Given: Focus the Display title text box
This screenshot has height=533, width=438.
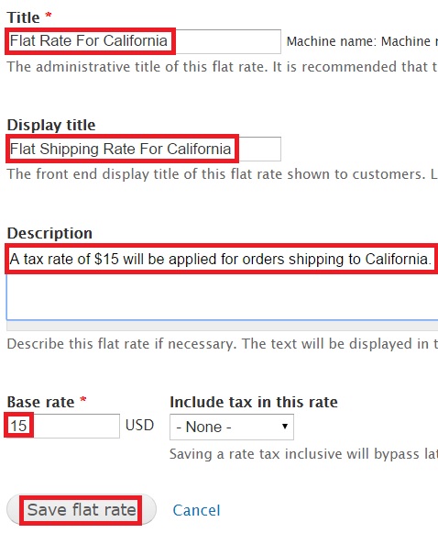Looking at the screenshot, I should pyautogui.click(x=144, y=149).
